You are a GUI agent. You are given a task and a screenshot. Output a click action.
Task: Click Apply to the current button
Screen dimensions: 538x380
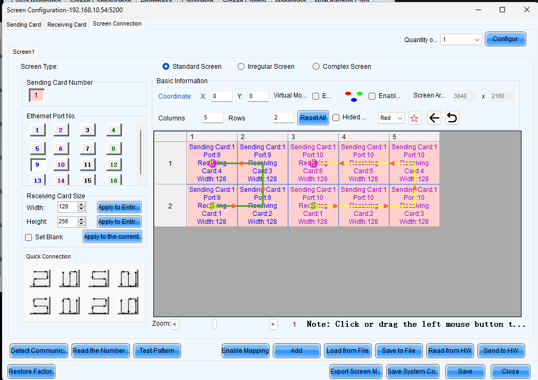112,237
